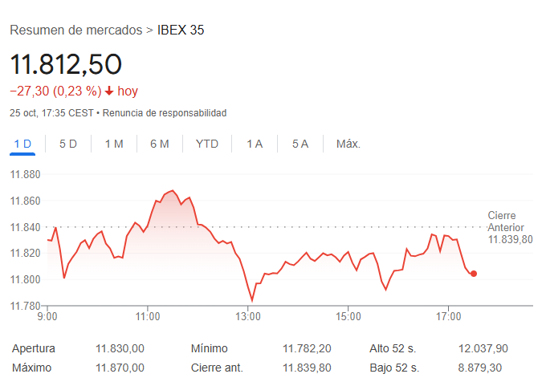Select the 1 D time range tab
542x382 pixels.
pyautogui.click(x=22, y=144)
